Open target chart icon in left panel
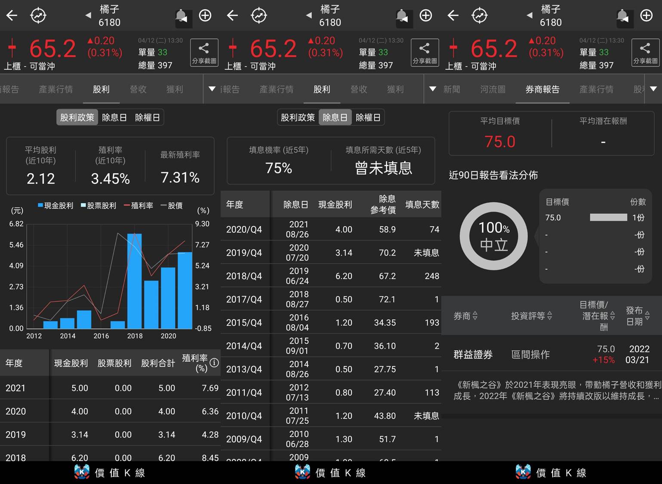The width and height of the screenshot is (662, 484). (x=38, y=16)
